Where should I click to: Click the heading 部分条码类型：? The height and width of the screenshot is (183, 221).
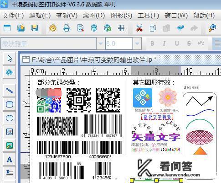click(x=59, y=82)
